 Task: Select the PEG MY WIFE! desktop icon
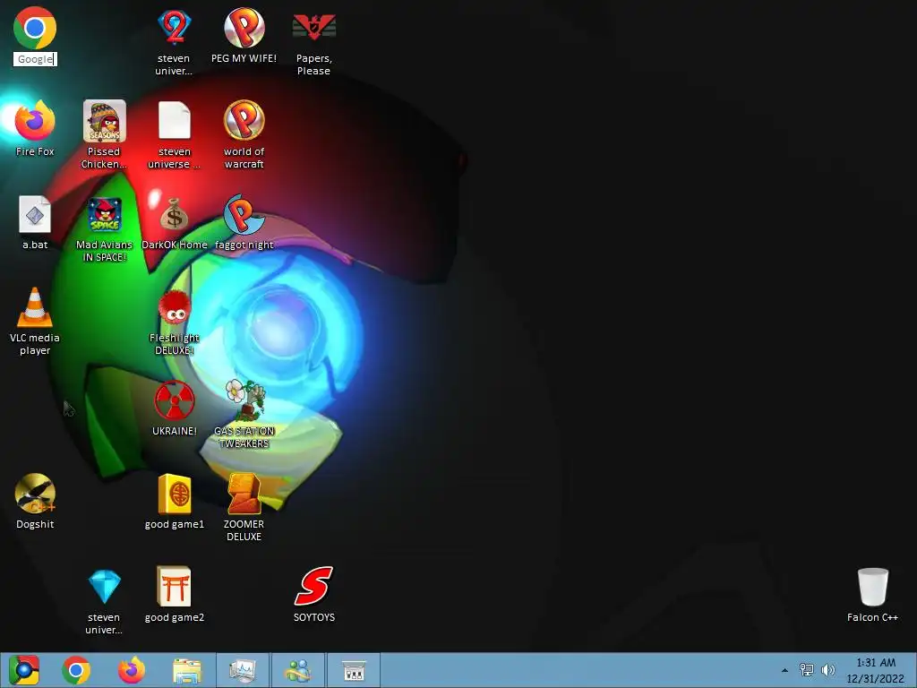pos(244,28)
